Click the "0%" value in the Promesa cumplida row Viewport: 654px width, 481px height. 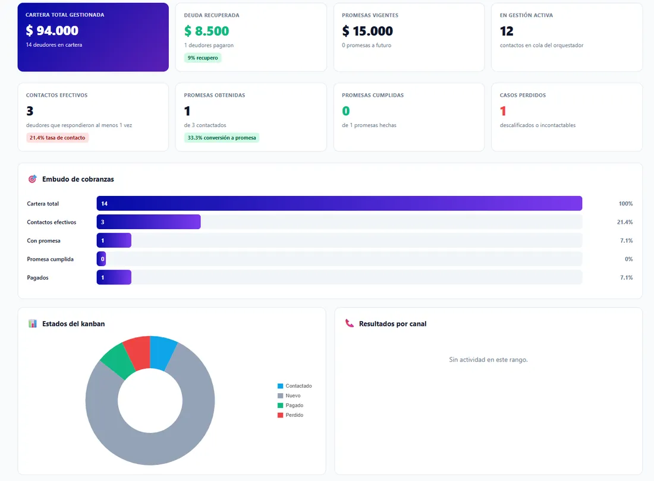coord(628,259)
